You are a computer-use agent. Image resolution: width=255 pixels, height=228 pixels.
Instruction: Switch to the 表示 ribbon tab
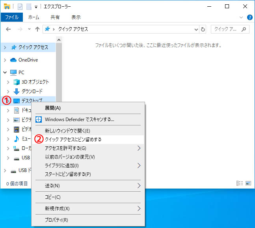tap(76, 17)
